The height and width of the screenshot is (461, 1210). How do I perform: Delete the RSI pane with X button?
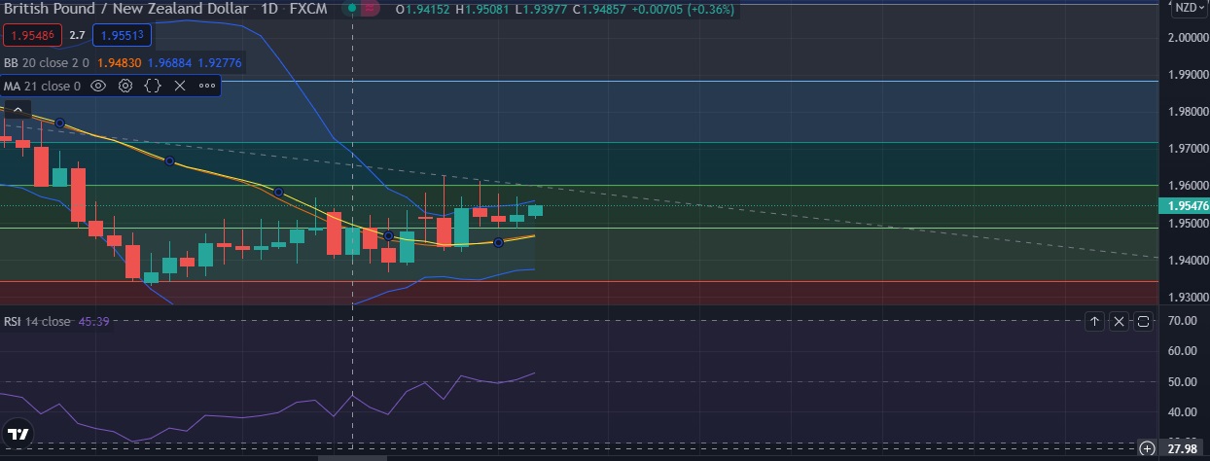(1119, 321)
